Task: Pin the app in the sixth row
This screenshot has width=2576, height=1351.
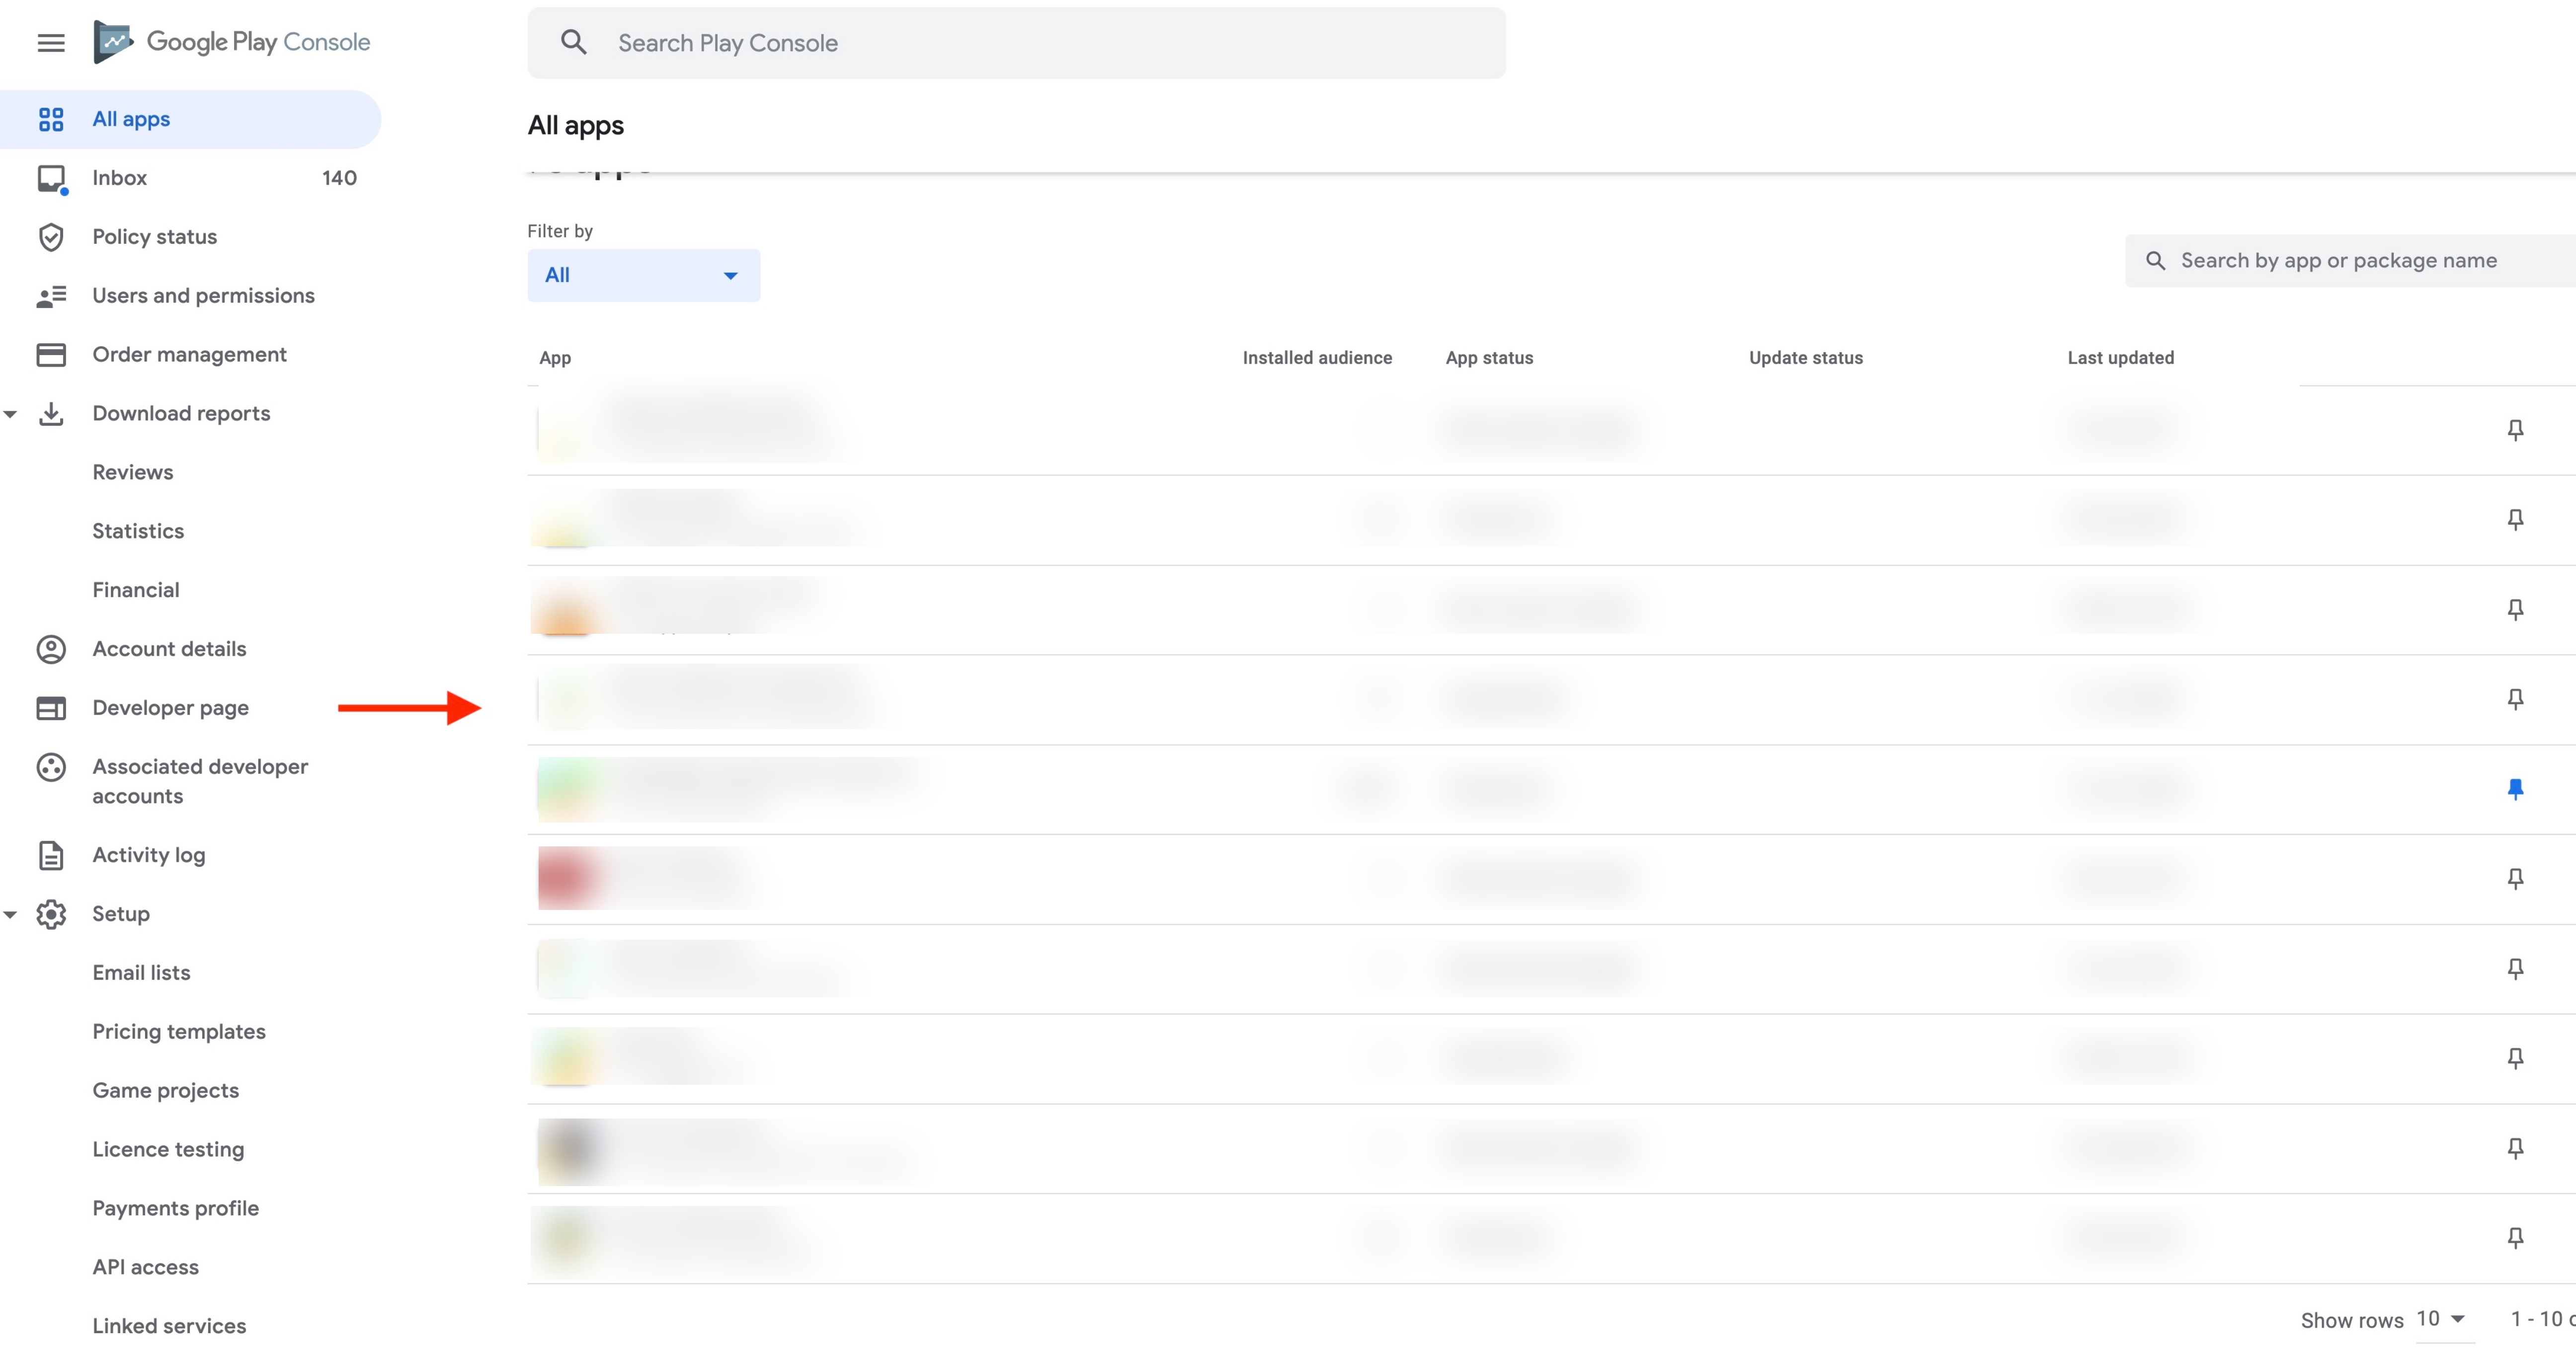Action: coord(2515,878)
